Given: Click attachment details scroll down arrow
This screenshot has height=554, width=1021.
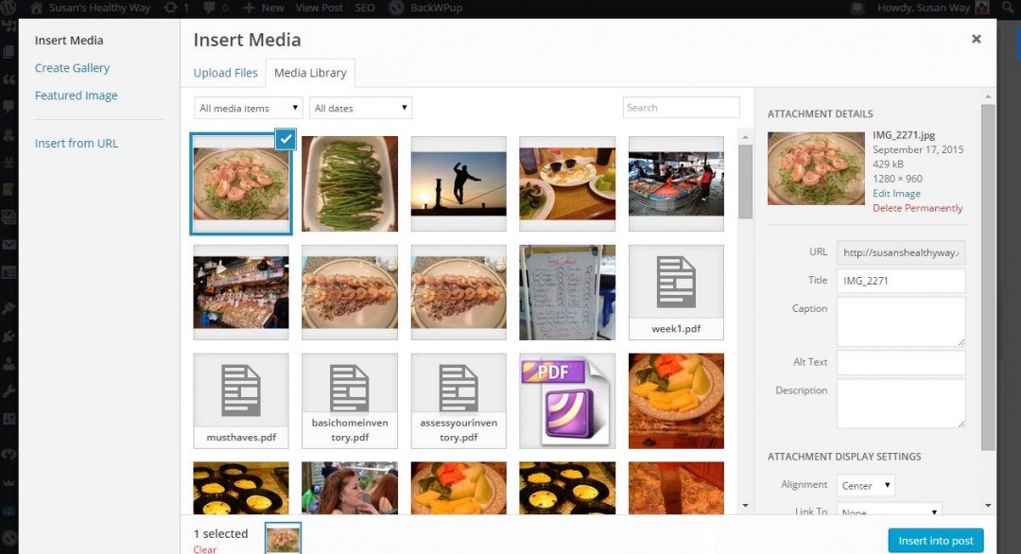Looking at the screenshot, I should [x=988, y=506].
